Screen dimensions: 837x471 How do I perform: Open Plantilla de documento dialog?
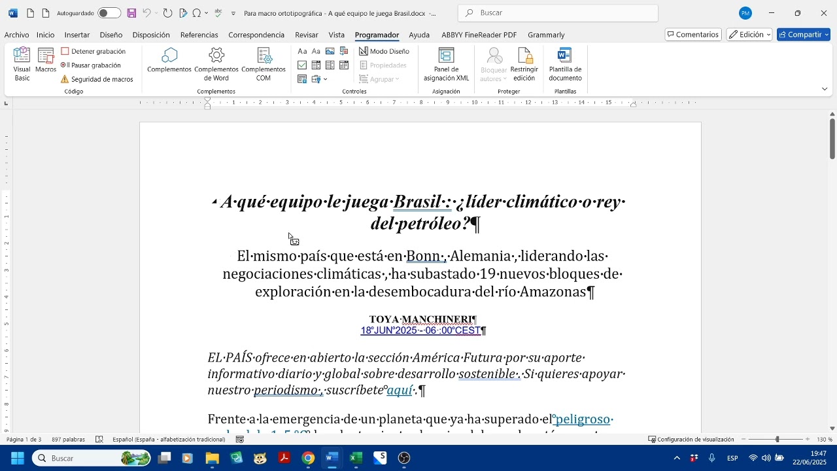565,64
